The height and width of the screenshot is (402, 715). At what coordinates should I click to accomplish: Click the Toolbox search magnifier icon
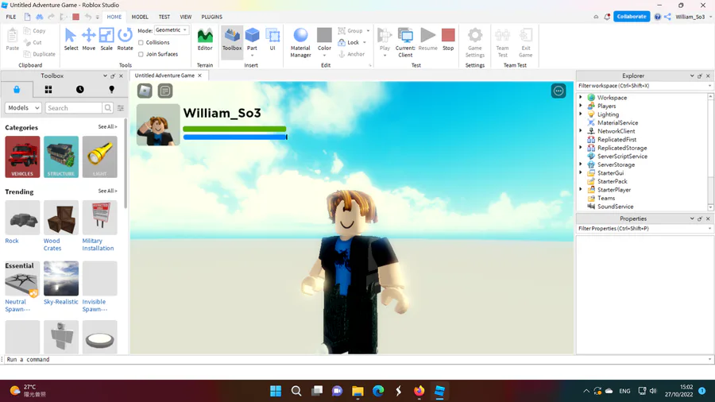[x=108, y=108]
